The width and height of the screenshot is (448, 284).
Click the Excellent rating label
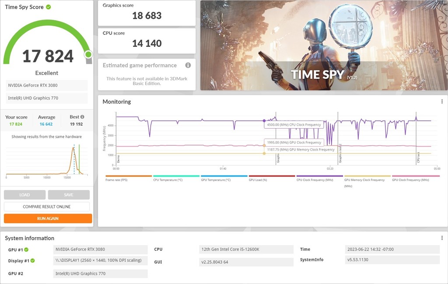pos(46,73)
